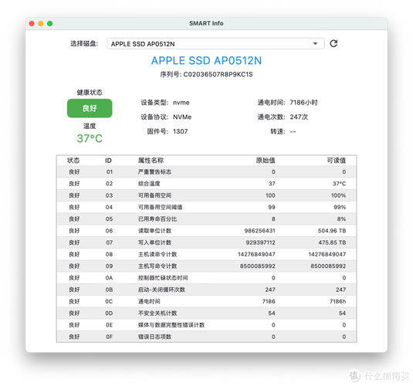The height and width of the screenshot is (386, 413).
Task: Click the raw value 986256431
Action: pyautogui.click(x=259, y=231)
